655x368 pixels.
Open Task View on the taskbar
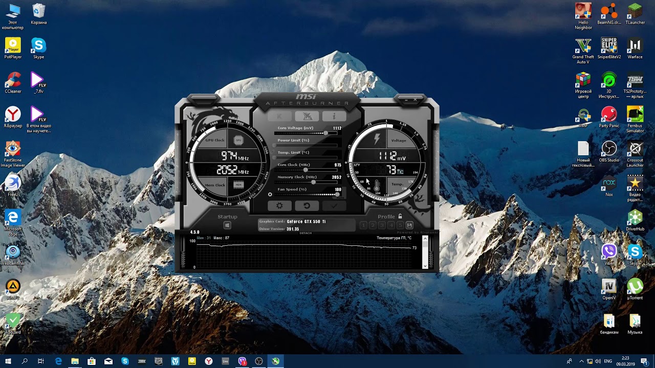(41, 361)
